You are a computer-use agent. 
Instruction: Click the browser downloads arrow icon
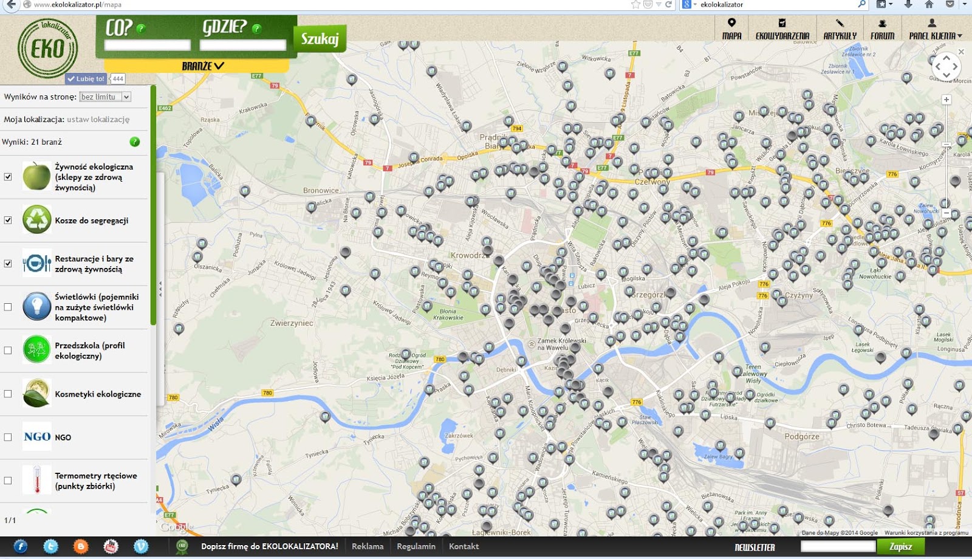[x=908, y=4]
